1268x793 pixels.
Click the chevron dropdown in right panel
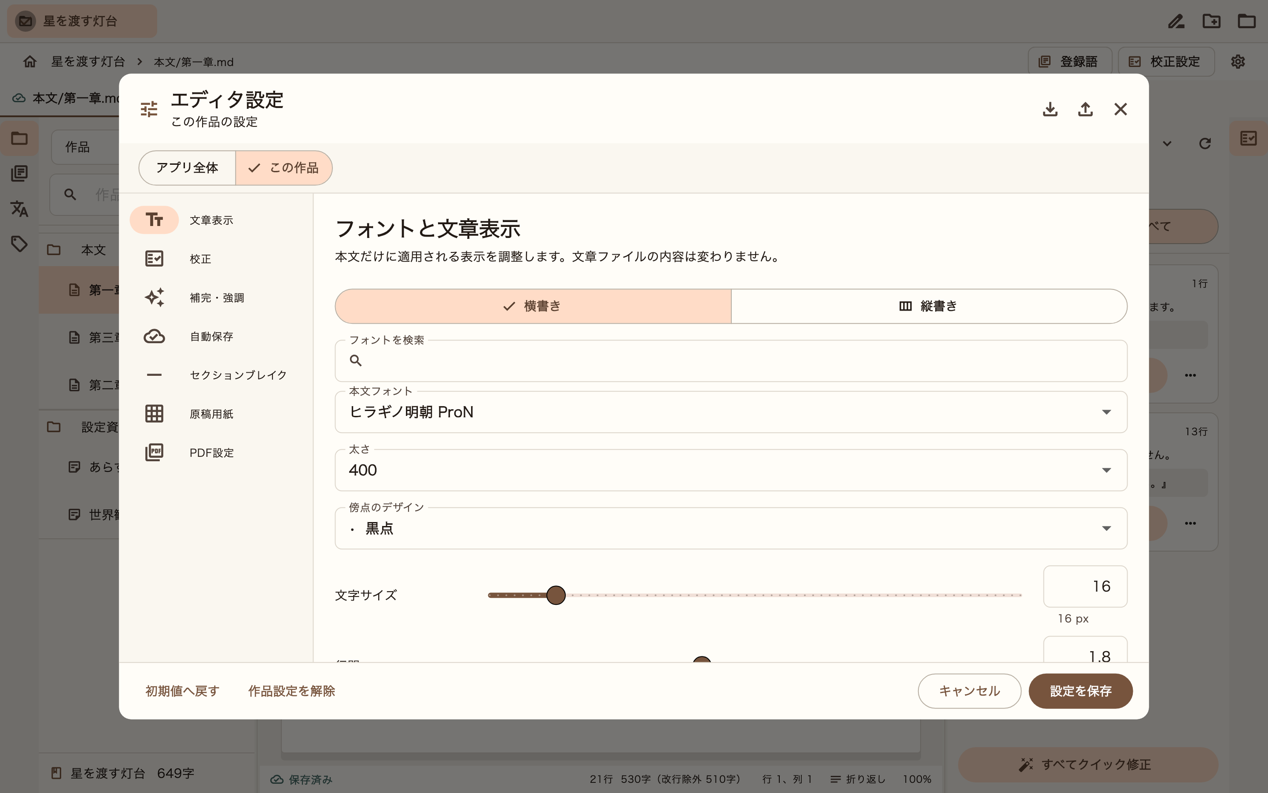coord(1167,144)
